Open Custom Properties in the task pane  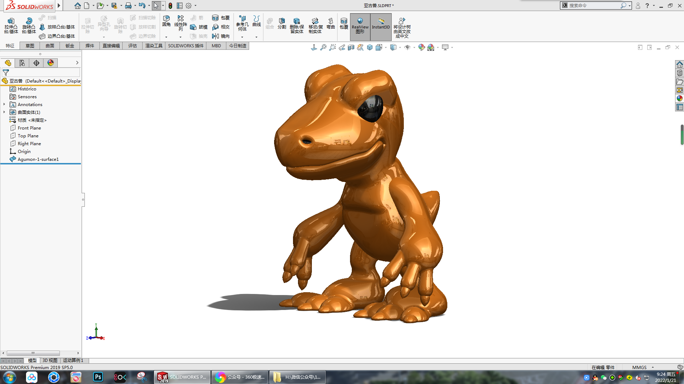pyautogui.click(x=680, y=107)
